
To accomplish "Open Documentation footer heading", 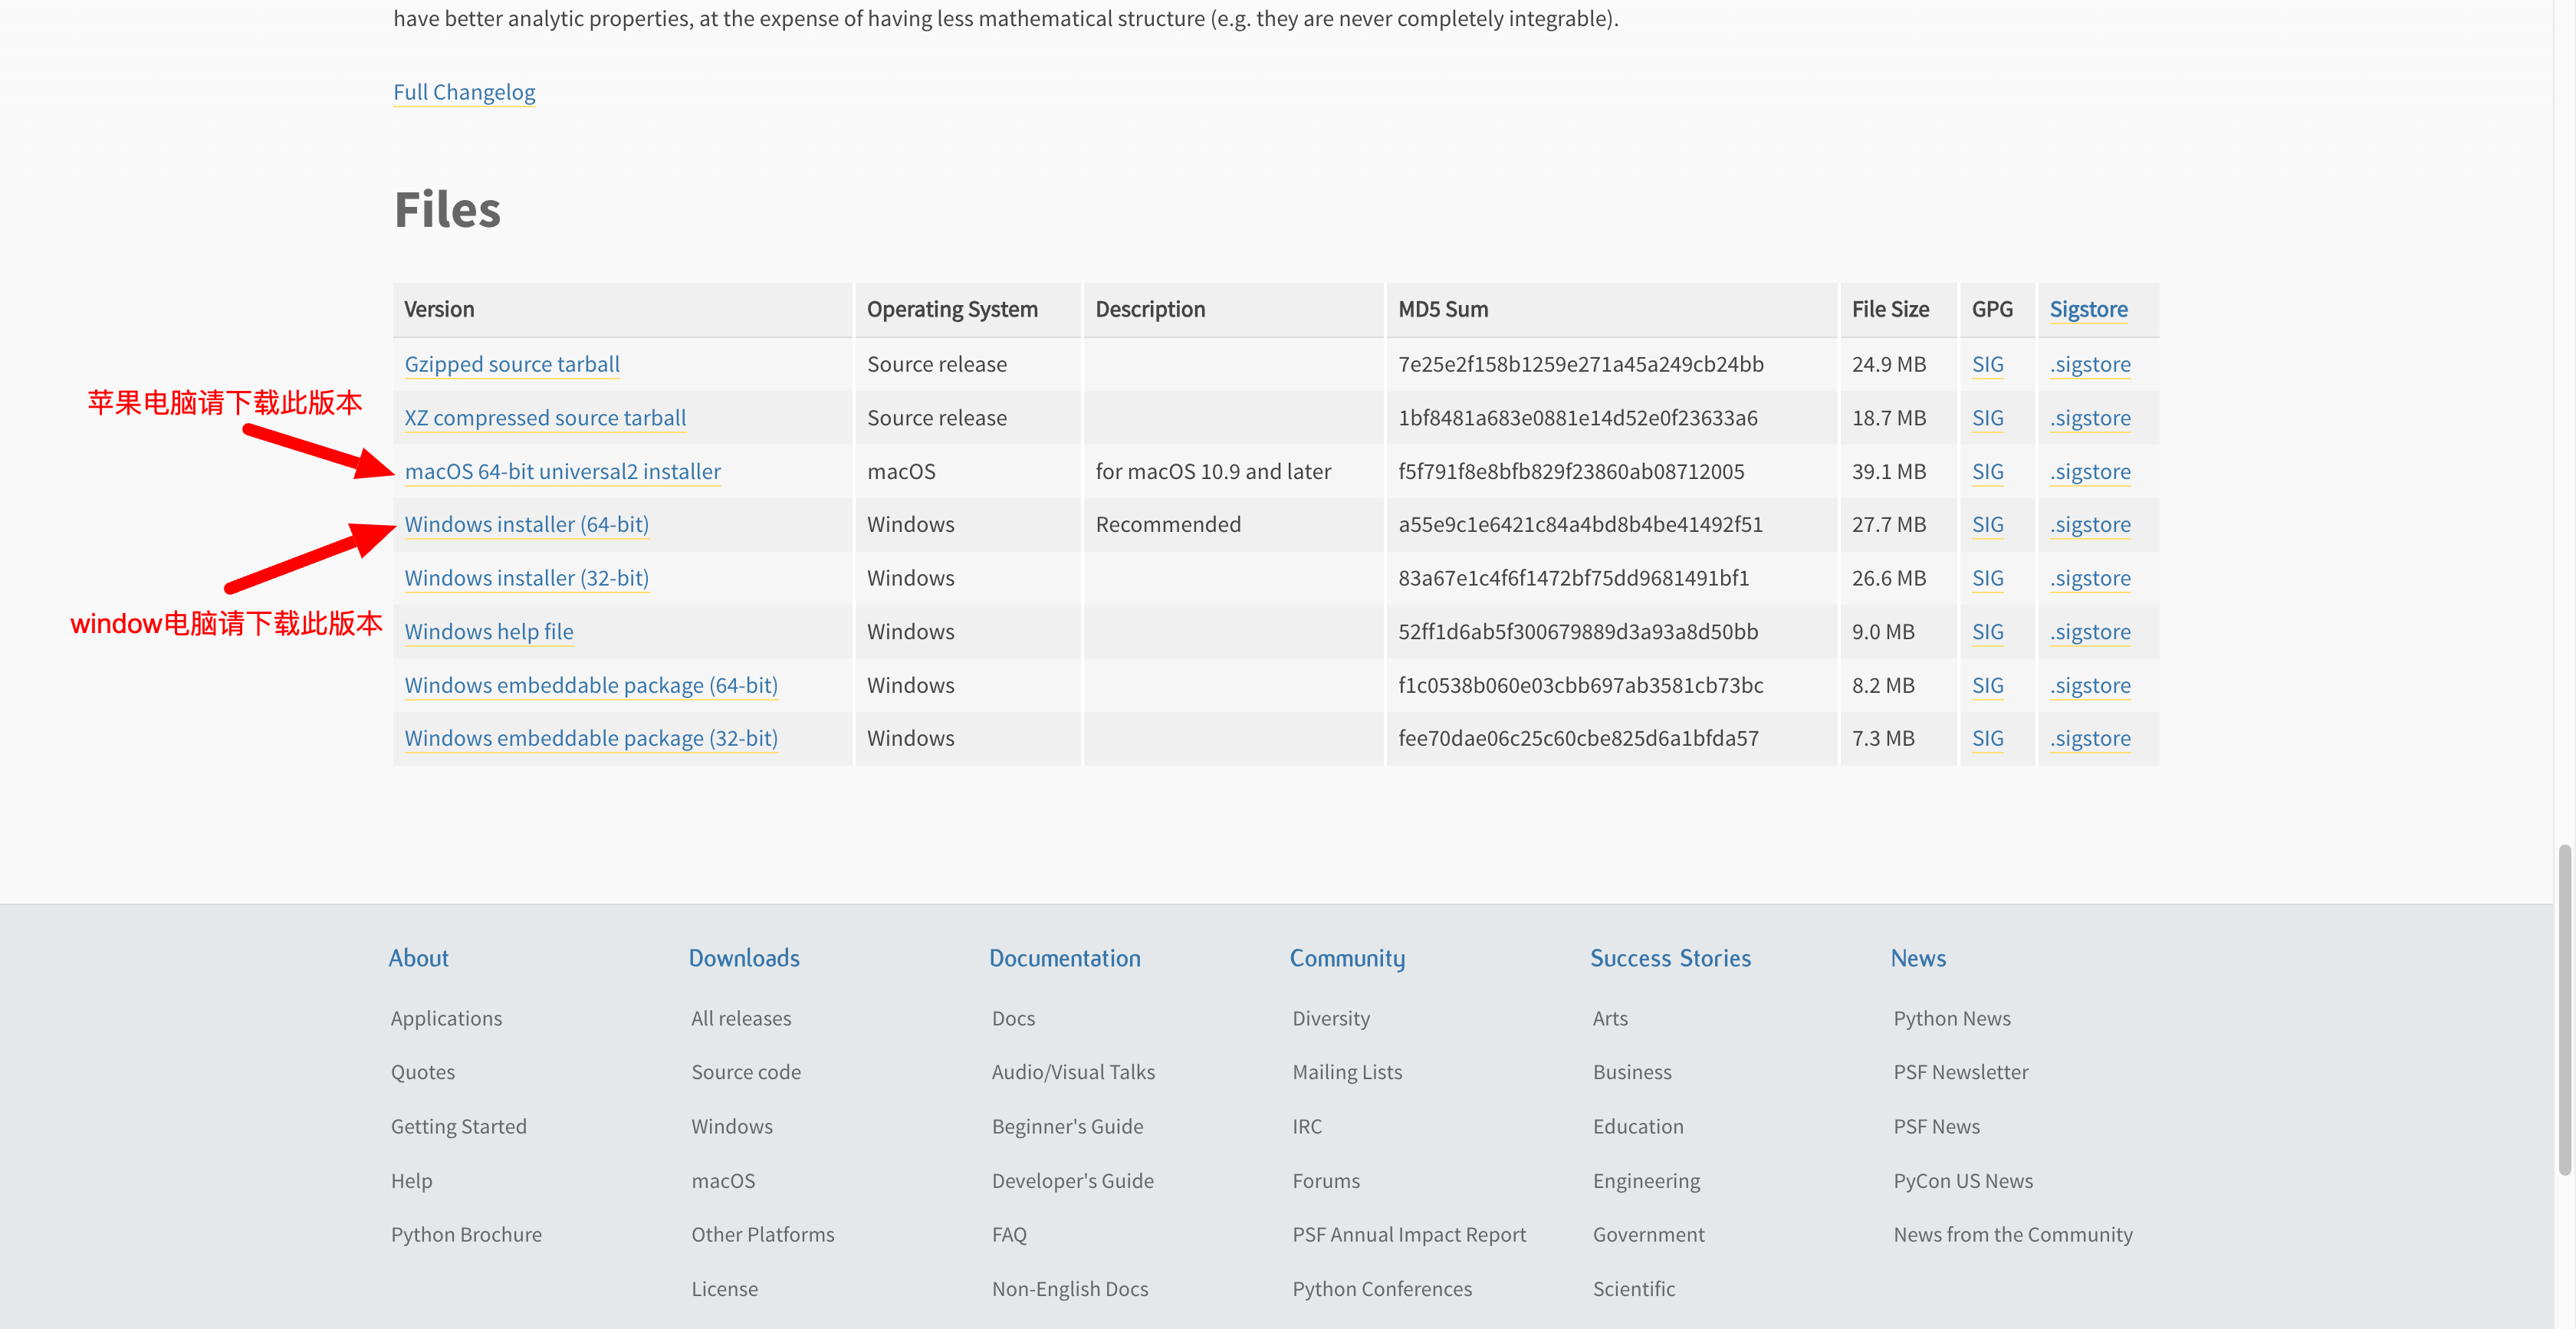I will coord(1064,958).
